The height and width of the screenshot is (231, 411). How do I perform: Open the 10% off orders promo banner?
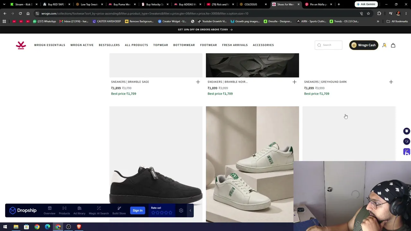pos(205,30)
